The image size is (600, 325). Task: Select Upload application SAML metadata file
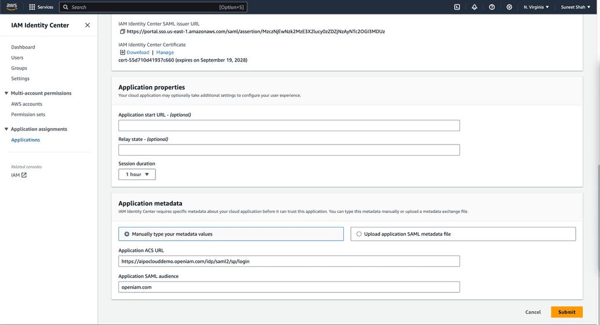coord(359,234)
